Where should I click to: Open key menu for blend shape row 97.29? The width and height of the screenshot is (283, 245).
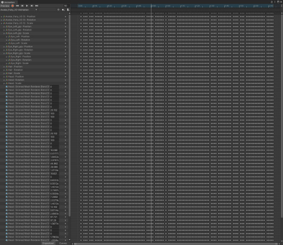pyautogui.click(x=66, y=220)
